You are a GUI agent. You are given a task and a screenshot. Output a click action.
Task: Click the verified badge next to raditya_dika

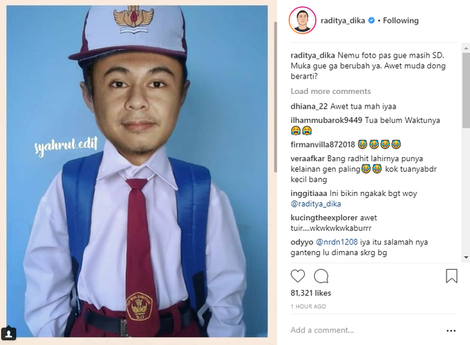pyautogui.click(x=371, y=21)
